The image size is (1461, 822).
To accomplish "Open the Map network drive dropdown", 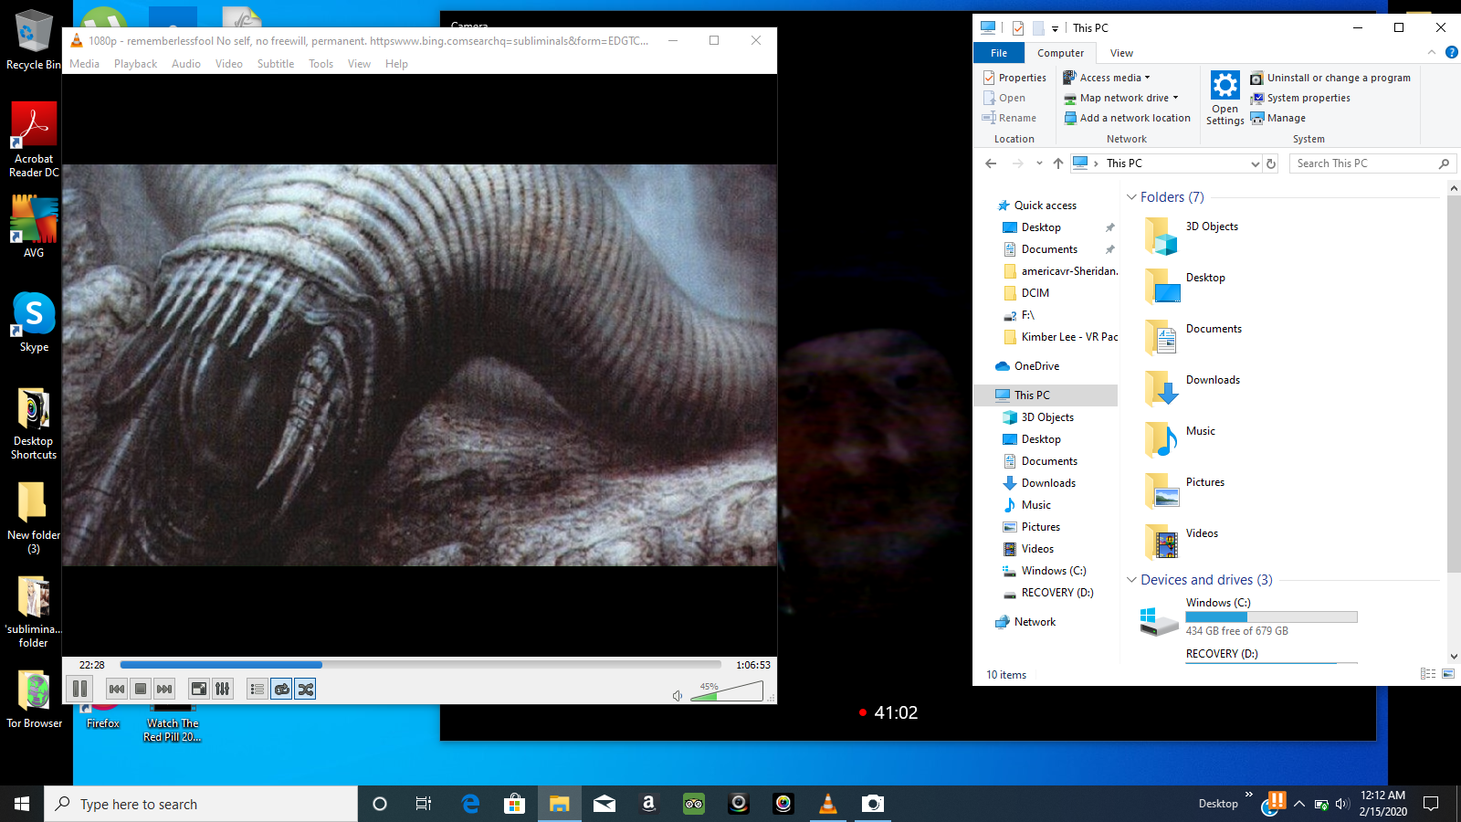I will [1121, 98].
